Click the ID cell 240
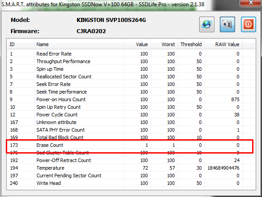Viewport: 262px width, 197px height. (14, 183)
